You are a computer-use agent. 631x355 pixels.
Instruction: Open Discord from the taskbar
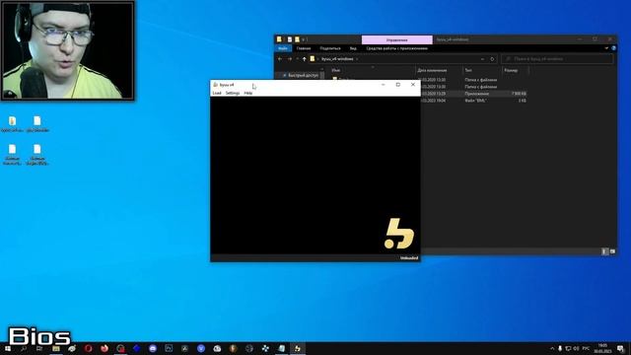pos(153,348)
